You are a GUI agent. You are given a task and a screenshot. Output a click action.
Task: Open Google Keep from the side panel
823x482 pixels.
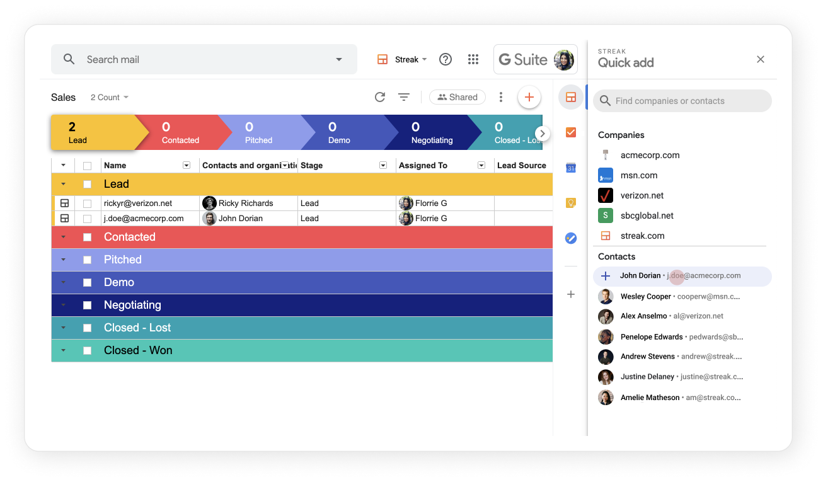570,202
